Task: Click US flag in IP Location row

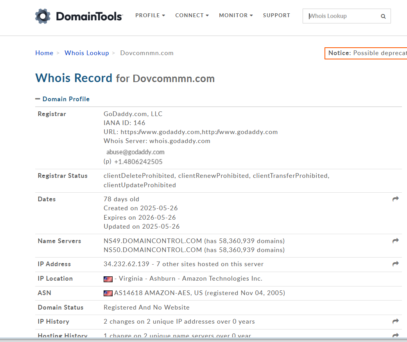Action: (108, 279)
